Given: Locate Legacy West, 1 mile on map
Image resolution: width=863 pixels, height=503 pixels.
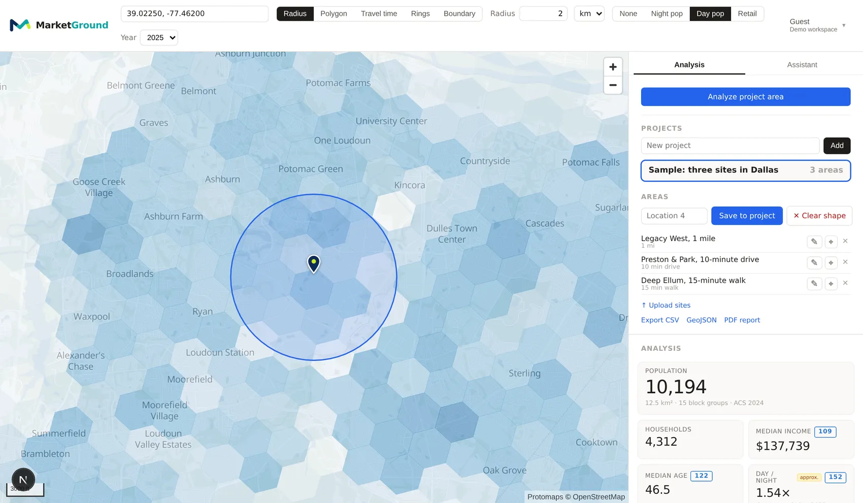Looking at the screenshot, I should (x=831, y=242).
